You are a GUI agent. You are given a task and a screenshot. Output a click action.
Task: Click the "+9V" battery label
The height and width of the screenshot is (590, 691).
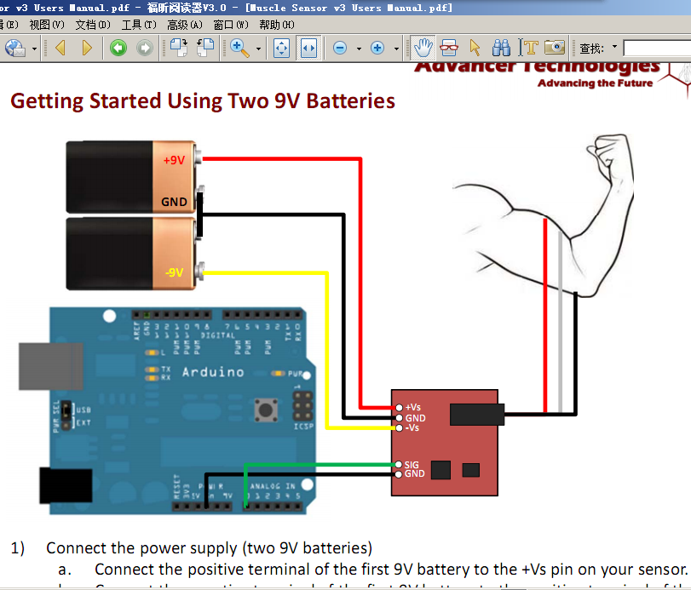coord(174,160)
